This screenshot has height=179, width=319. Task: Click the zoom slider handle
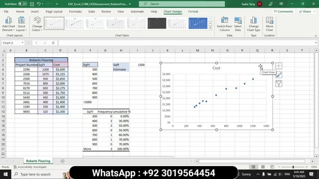click(293, 167)
